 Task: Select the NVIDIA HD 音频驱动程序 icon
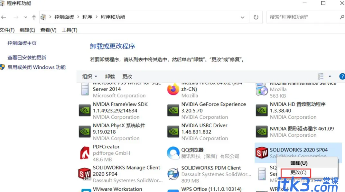pos(262,110)
